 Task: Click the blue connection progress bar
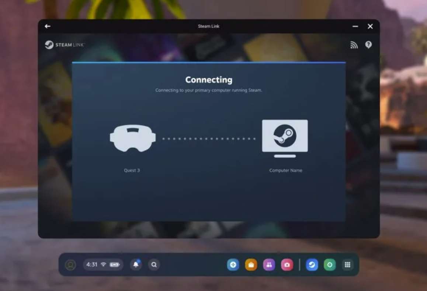[209, 62]
